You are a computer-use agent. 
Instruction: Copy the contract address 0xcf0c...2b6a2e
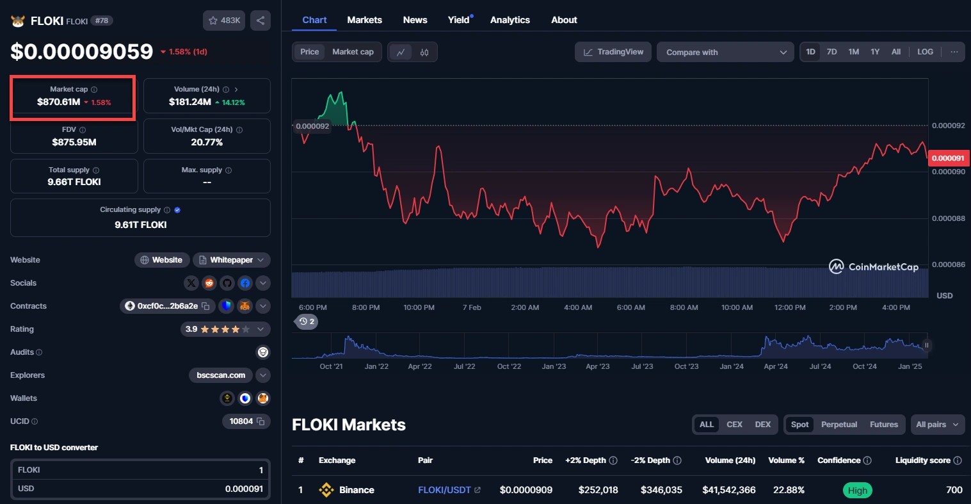tap(206, 306)
